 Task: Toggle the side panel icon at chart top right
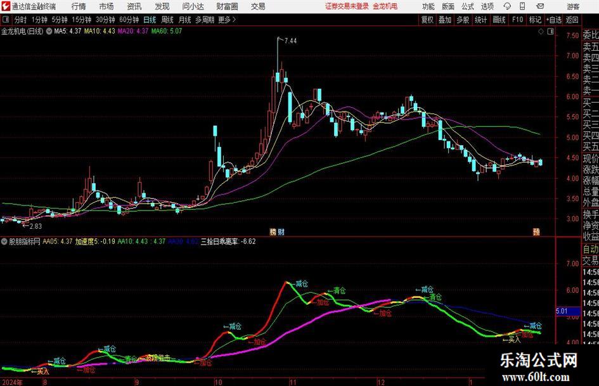pyautogui.click(x=550, y=32)
